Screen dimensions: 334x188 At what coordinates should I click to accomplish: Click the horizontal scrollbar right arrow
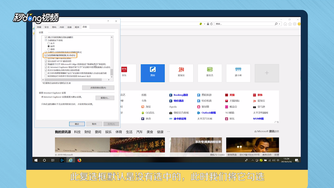(109, 80)
